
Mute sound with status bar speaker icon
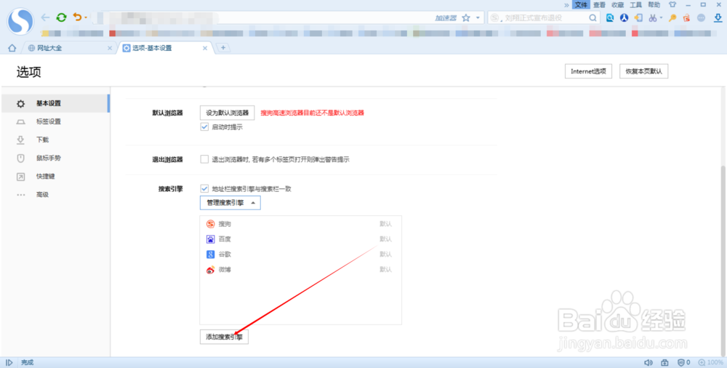pyautogui.click(x=648, y=362)
